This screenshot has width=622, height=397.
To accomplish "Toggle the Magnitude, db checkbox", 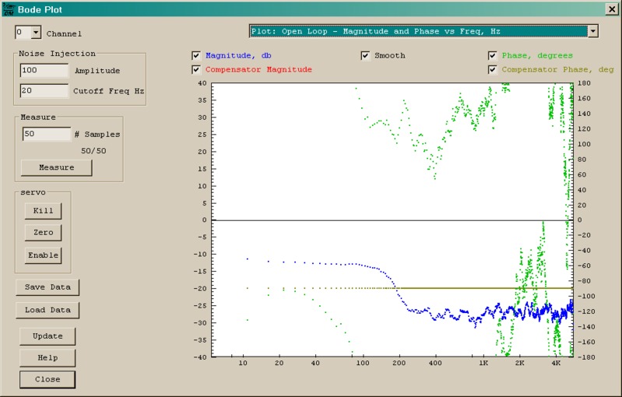I will point(196,56).
